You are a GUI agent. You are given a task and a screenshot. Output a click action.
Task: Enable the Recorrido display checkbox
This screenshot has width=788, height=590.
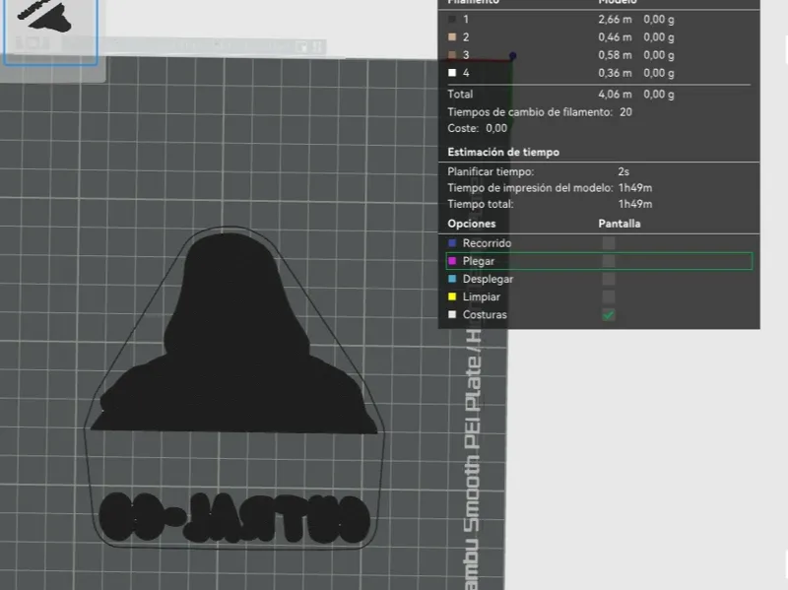pyautogui.click(x=609, y=243)
